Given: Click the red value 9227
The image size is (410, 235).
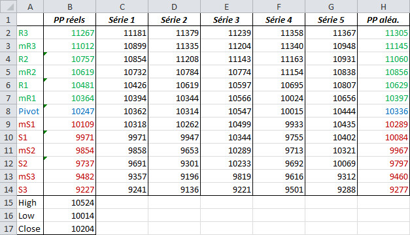Looking at the screenshot, I should (x=69, y=189).
